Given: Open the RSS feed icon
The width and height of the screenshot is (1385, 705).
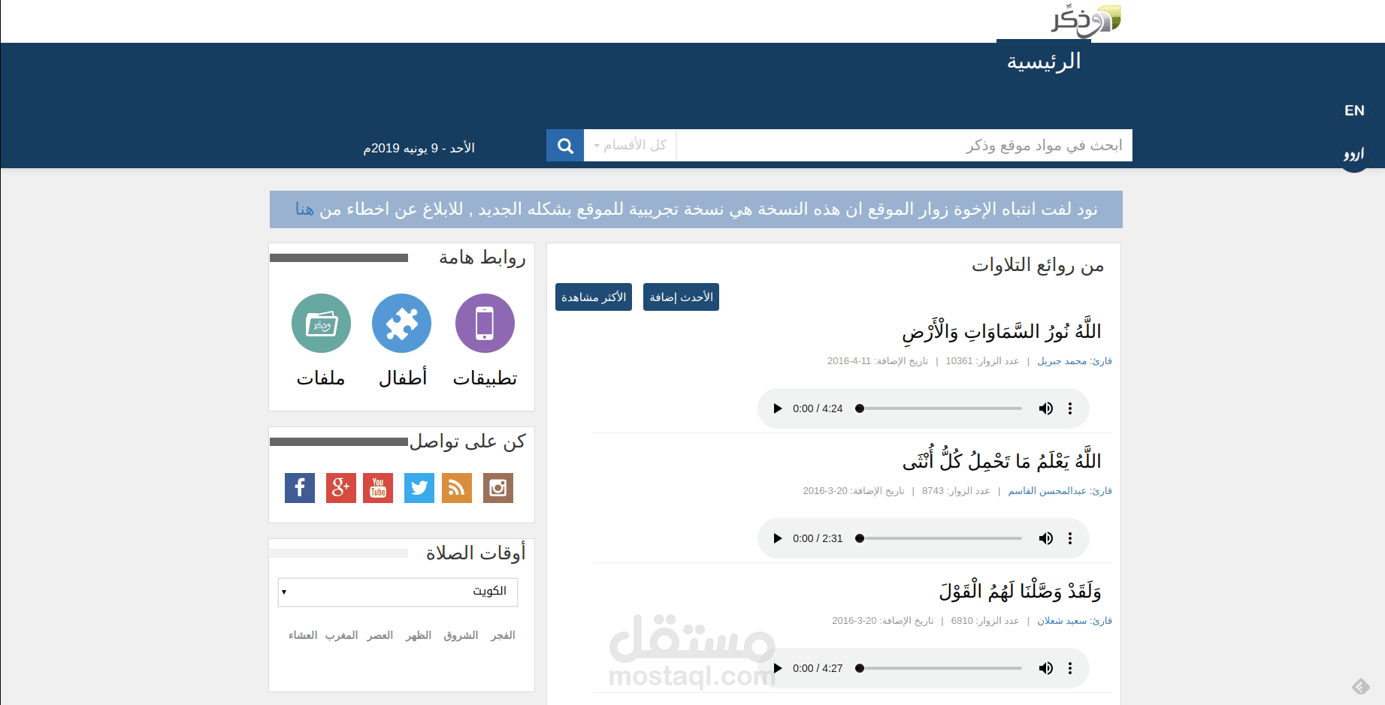Looking at the screenshot, I should [457, 488].
